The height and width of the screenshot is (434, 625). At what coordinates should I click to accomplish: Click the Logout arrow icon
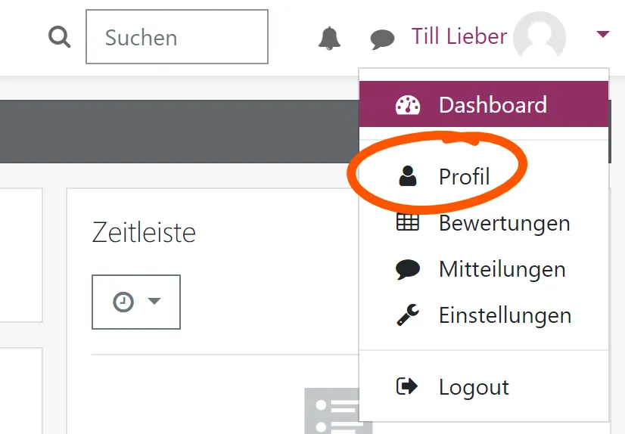[408, 387]
